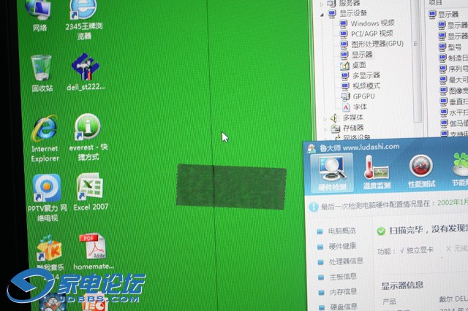This screenshot has width=468, height=311.
Task: Collapse the 显示设备 tree node arrow
Action: point(322,15)
